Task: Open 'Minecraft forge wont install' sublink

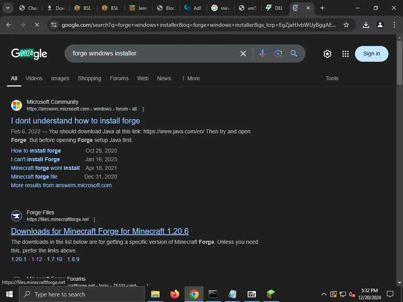Action: click(45, 168)
